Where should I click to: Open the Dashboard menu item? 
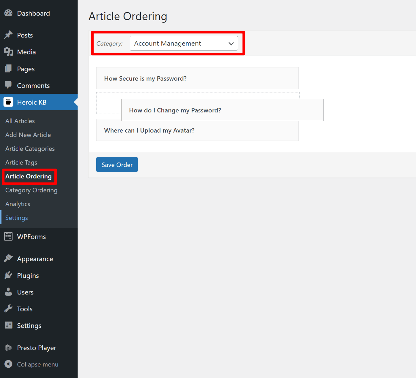[33, 13]
